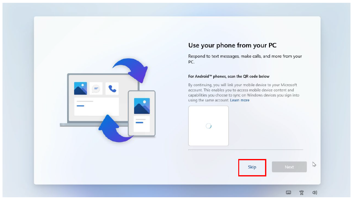Screen dimensions: 353x201
Task: Click the volume speaker icon
Action: click(x=315, y=193)
